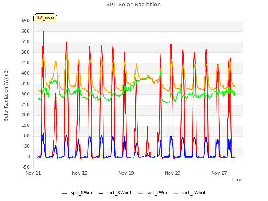Click the 100 y-axis tick label

pos(26,136)
